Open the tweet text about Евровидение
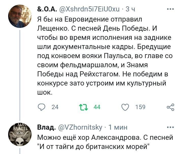Screen dimensions: 183x154 (105, 56)
